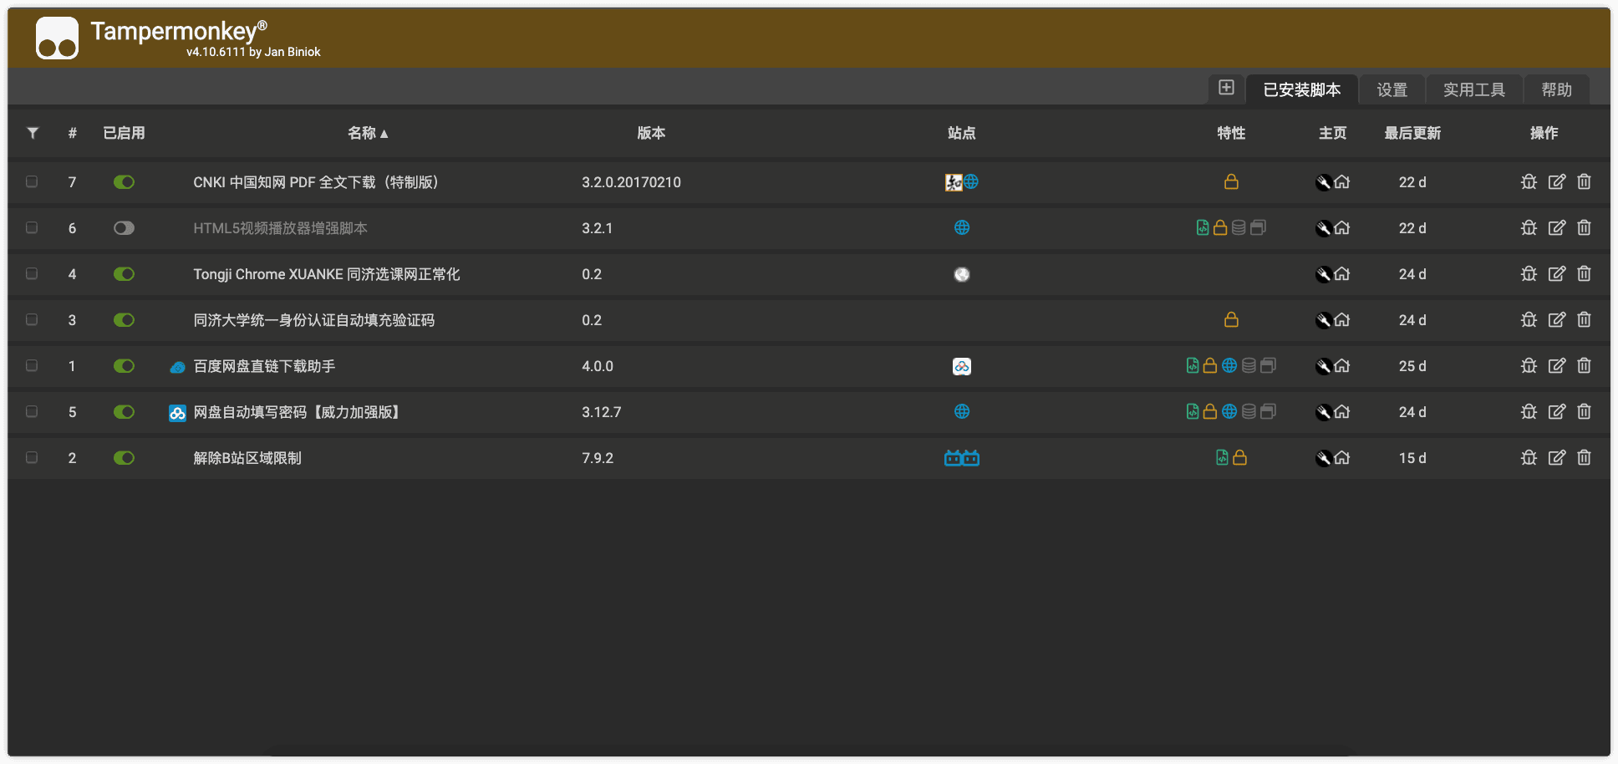Sort scripts by 最后更新 column header

coord(1412,133)
